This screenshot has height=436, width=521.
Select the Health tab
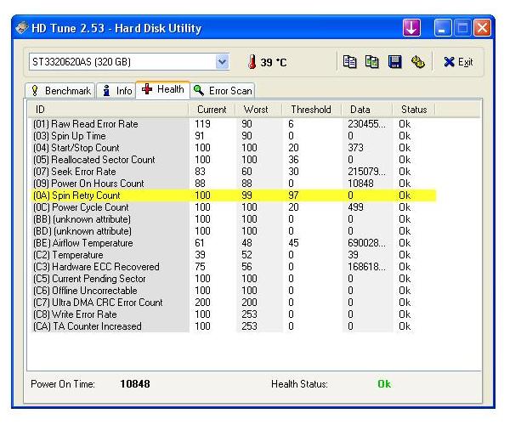tap(163, 89)
